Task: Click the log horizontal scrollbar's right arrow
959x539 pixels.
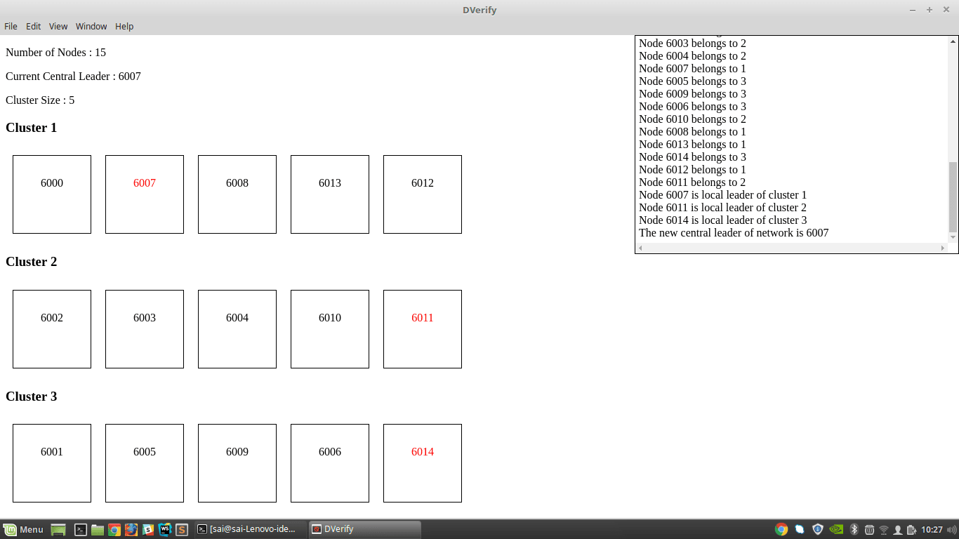Action: (943, 248)
